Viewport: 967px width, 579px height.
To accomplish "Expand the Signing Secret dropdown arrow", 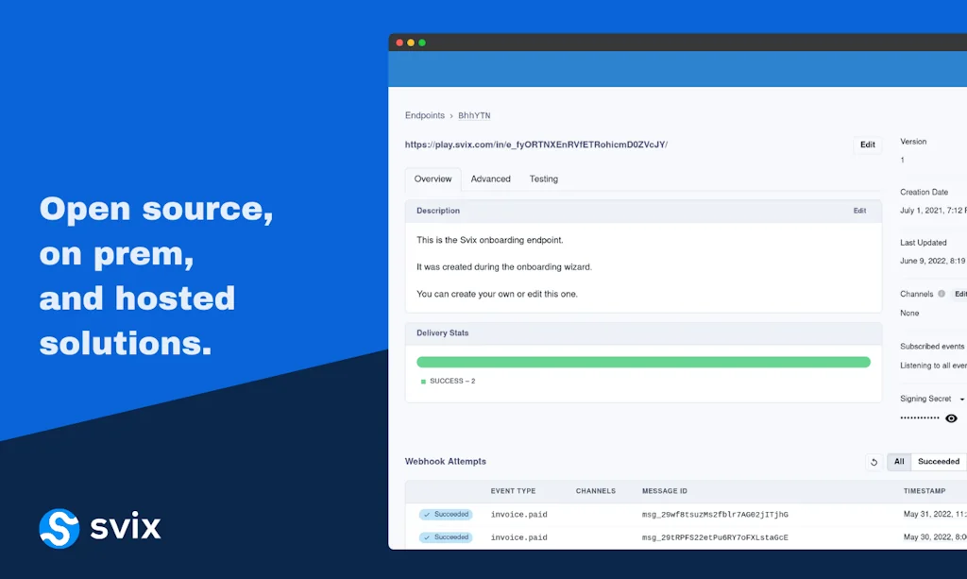I will [961, 400].
